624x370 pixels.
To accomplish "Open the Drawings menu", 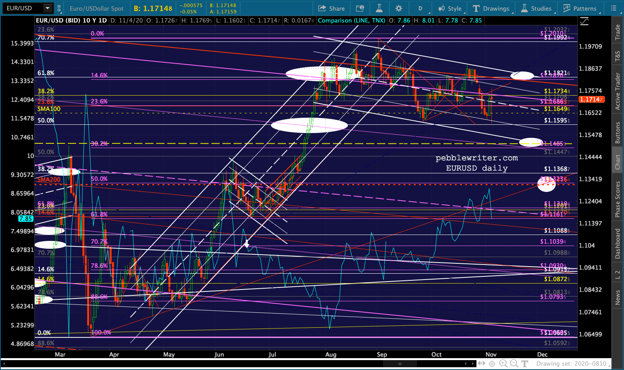I will 491,8.
